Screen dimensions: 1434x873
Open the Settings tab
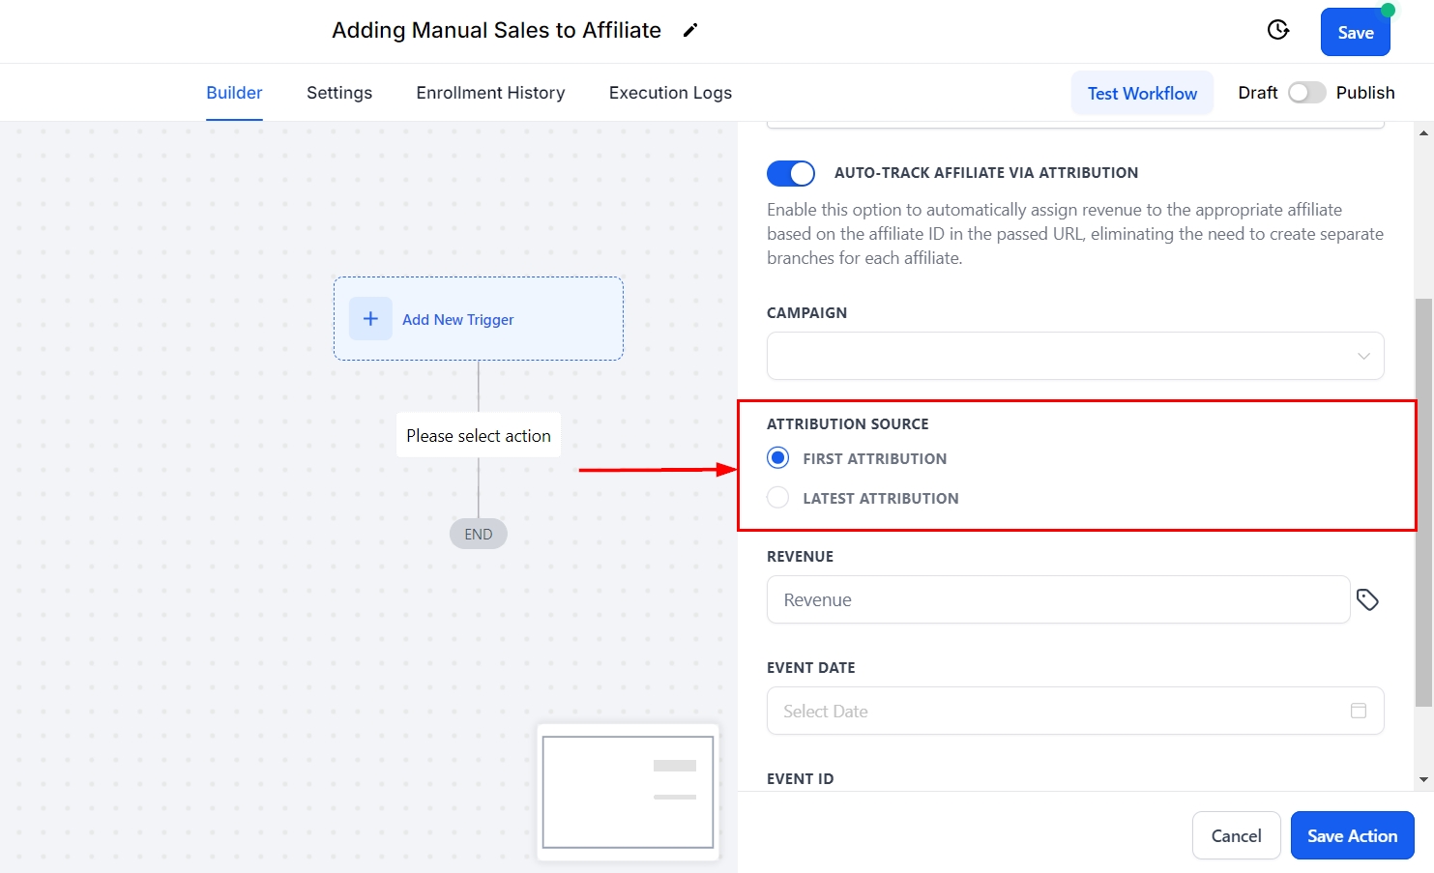339,93
